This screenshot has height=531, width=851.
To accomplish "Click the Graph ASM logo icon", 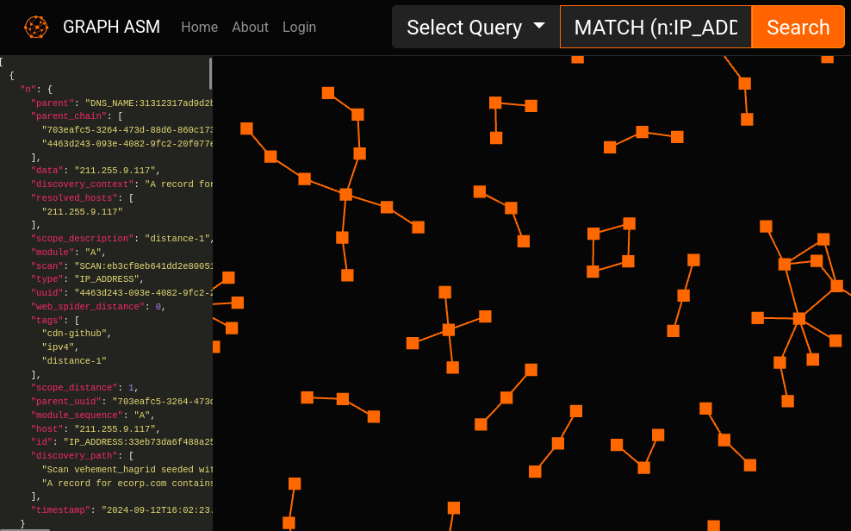I will point(36,28).
